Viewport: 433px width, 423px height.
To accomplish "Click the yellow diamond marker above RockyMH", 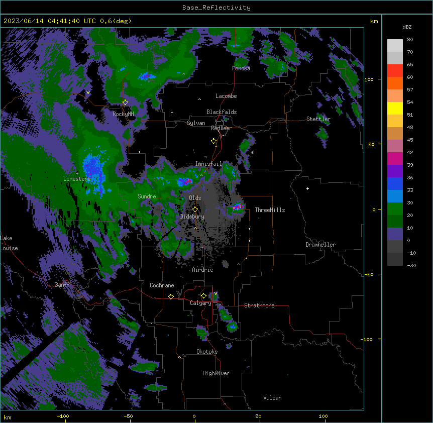I will (125, 102).
